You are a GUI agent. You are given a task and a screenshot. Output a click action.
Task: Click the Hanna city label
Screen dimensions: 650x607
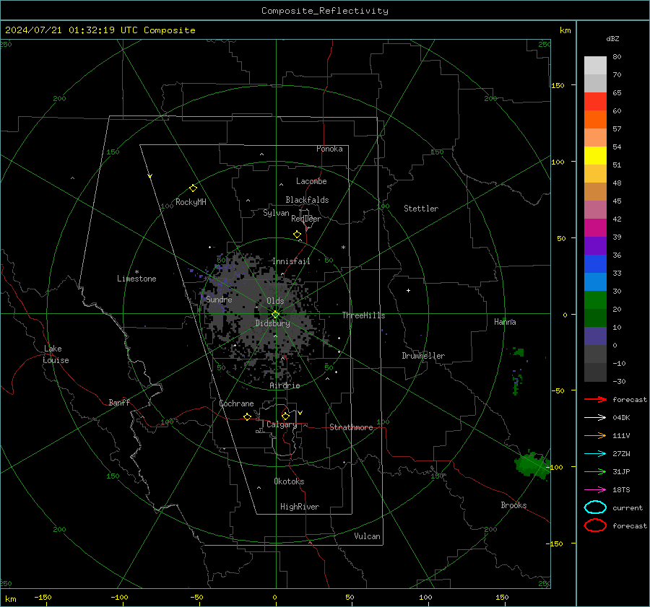[x=505, y=322]
